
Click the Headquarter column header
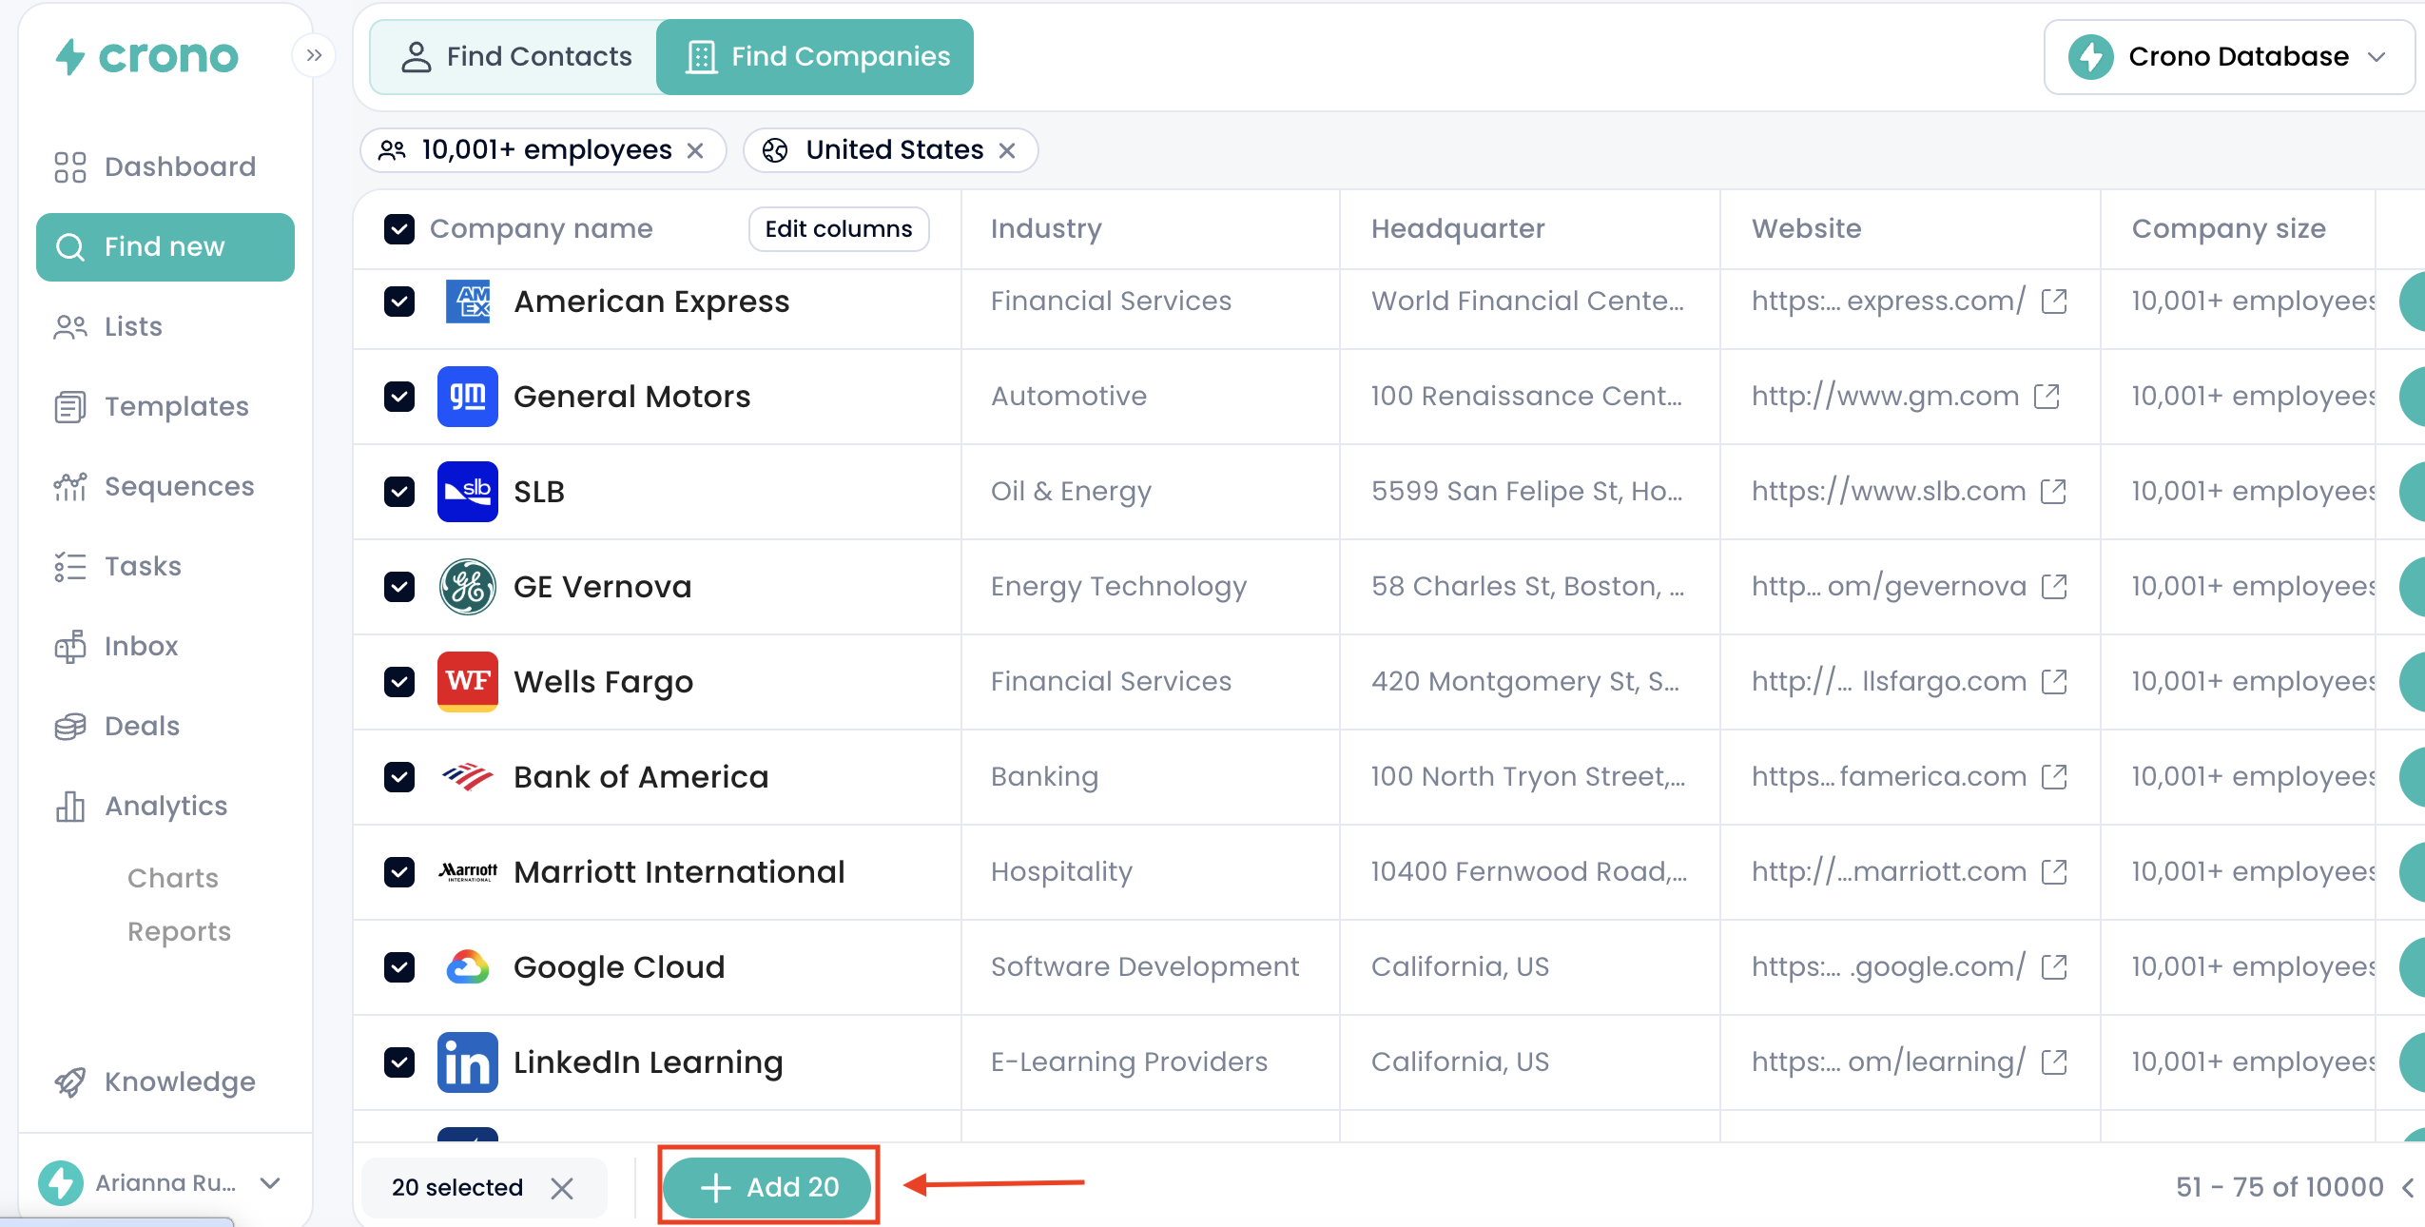pos(1458,228)
